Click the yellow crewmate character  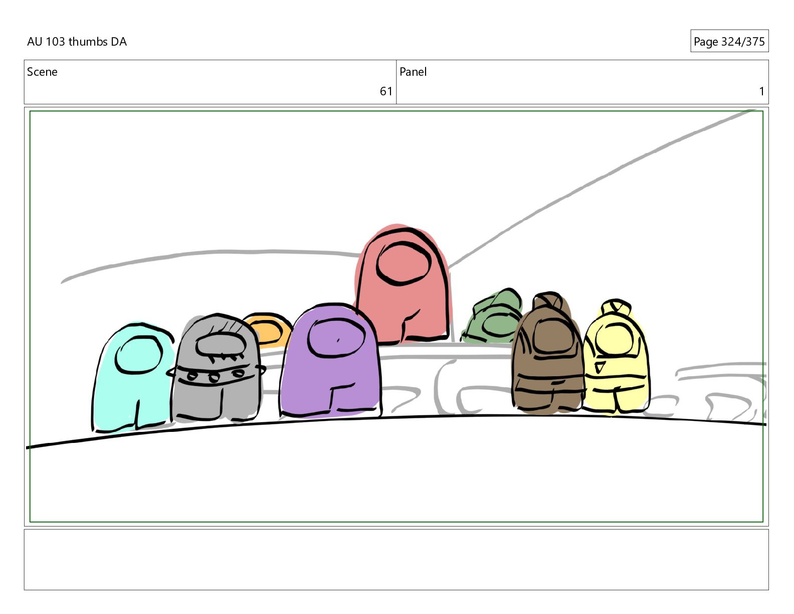click(x=616, y=357)
